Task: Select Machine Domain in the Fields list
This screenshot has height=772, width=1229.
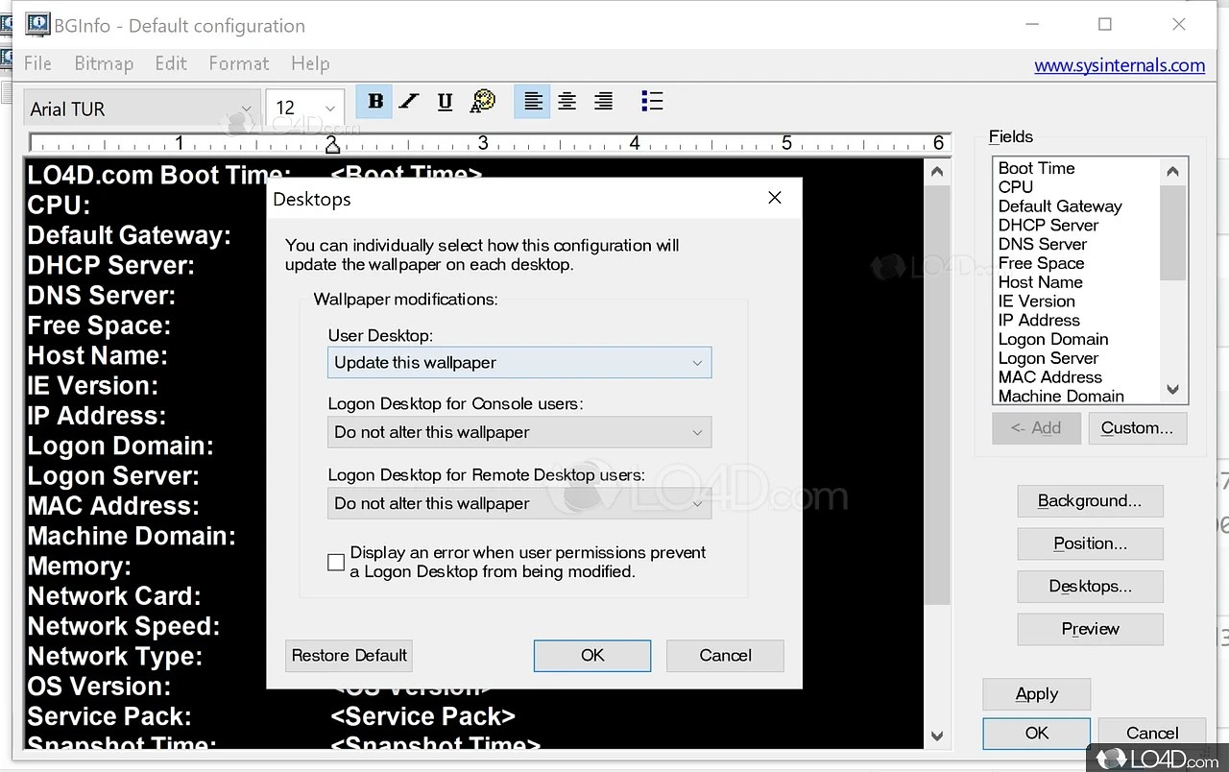Action: click(x=1061, y=396)
